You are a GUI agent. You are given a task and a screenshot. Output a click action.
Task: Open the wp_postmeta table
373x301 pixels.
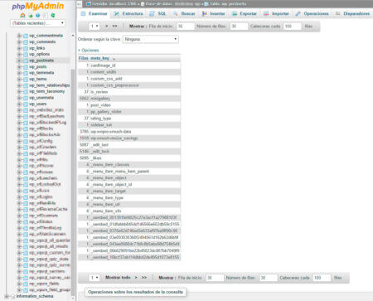click(41, 61)
